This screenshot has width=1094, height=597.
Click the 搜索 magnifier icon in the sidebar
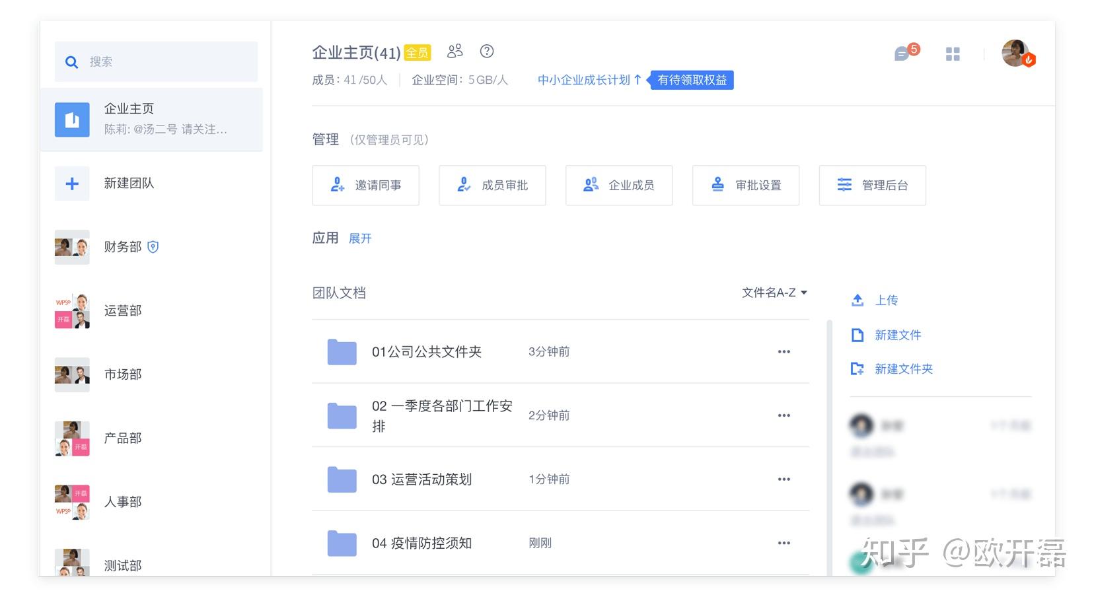click(71, 61)
